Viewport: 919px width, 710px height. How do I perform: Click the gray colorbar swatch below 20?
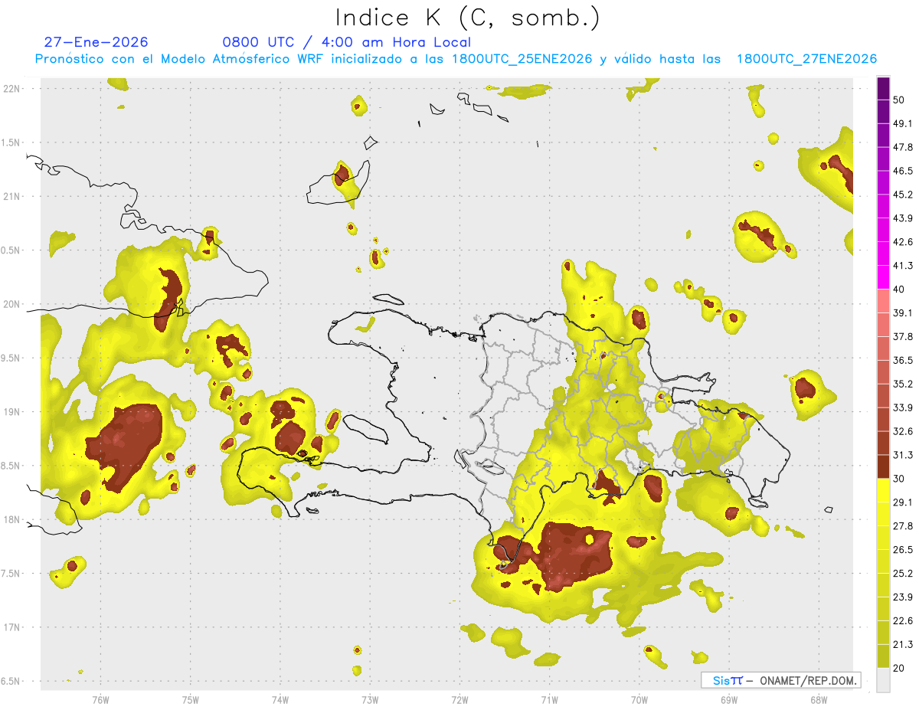(884, 680)
